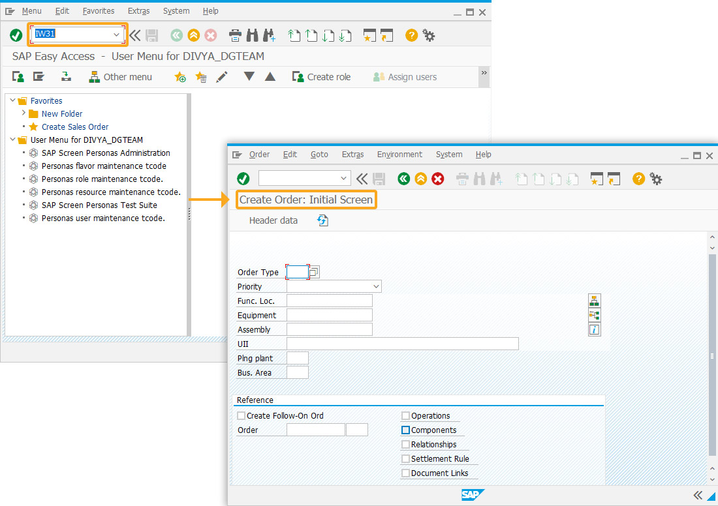The image size is (718, 506).
Task: Click Move Favorites Up triangle icon
Action: (270, 76)
